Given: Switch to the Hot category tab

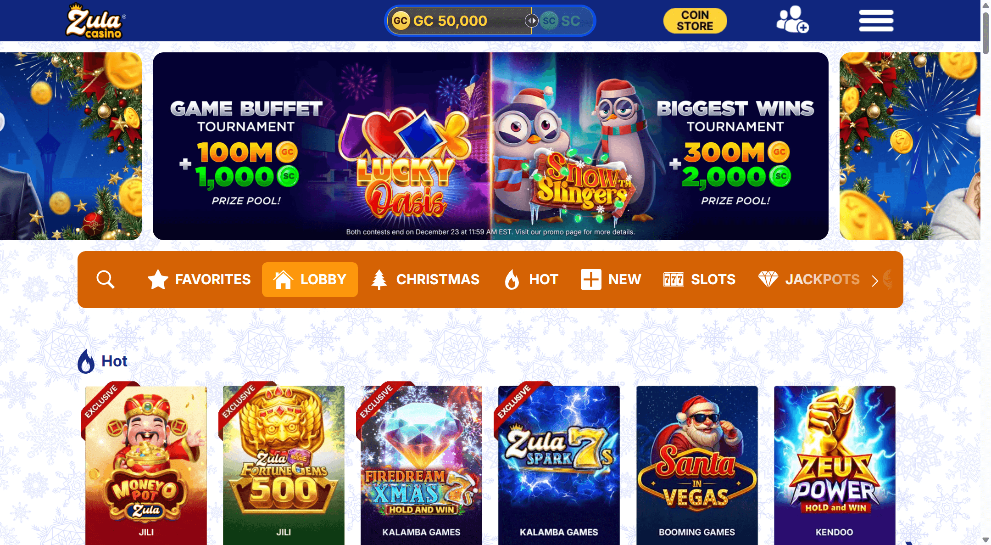Looking at the screenshot, I should coord(531,279).
